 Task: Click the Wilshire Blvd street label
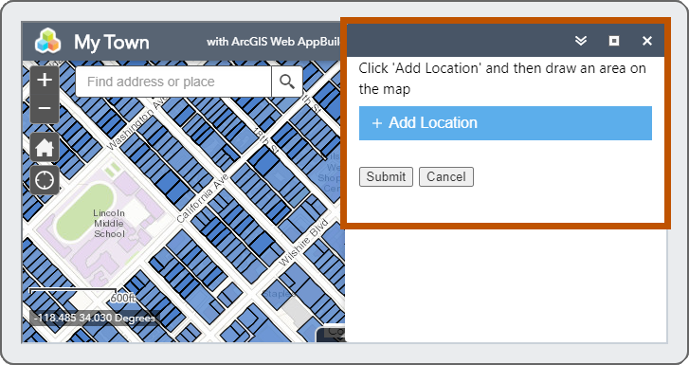pyautogui.click(x=303, y=243)
